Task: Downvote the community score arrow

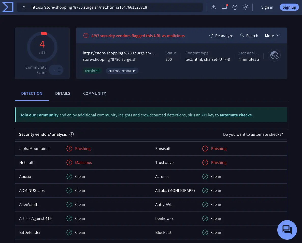Action: click(59, 72)
